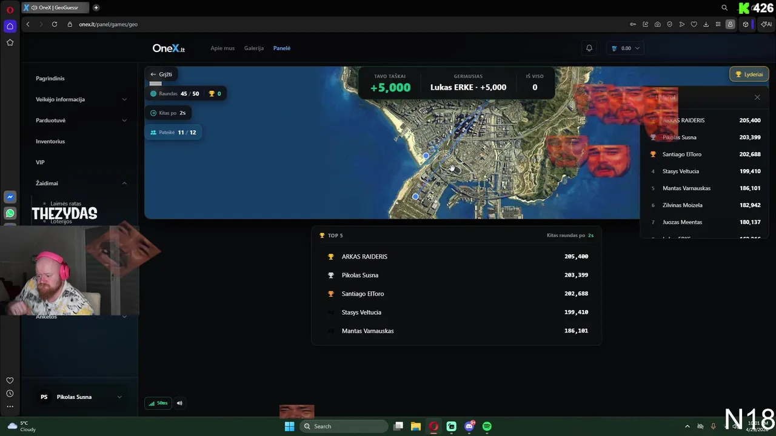
Task: Reload the page
Action: (x=55, y=24)
